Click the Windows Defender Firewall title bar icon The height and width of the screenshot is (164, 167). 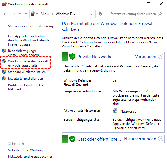tap(4, 4)
